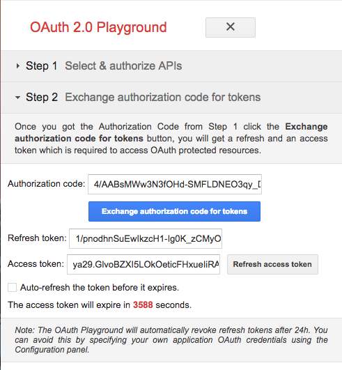Click the Access token label
This screenshot has height=370, width=342.
36,264
